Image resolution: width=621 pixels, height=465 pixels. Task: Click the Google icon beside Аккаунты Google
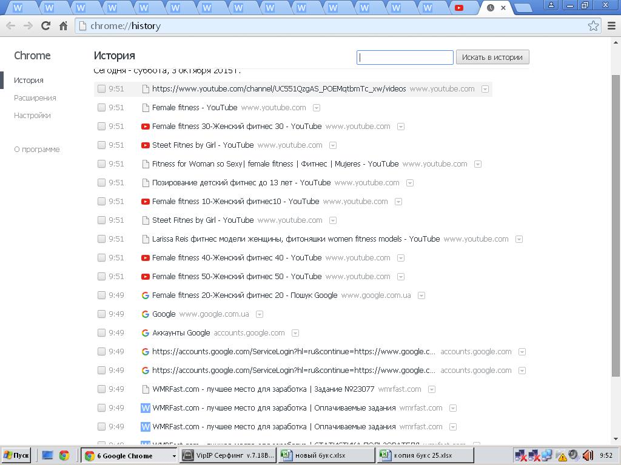pyautogui.click(x=146, y=333)
